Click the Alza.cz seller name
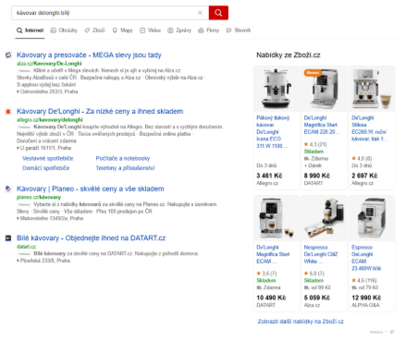The image size is (405, 341). (312, 305)
